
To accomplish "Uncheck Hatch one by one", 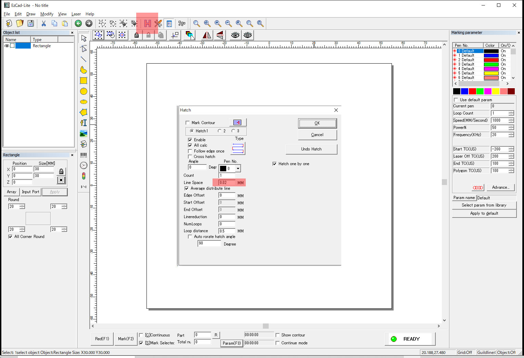I will pyautogui.click(x=274, y=164).
